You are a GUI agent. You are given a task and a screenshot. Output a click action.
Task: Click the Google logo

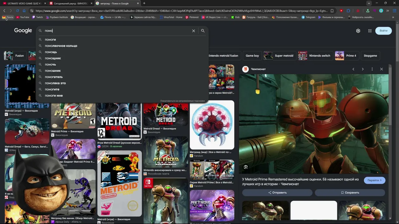[x=23, y=30]
